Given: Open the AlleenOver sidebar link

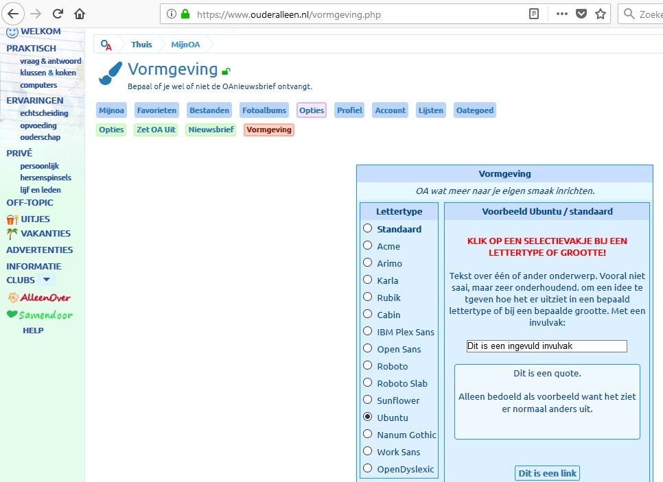Looking at the screenshot, I should 45,298.
